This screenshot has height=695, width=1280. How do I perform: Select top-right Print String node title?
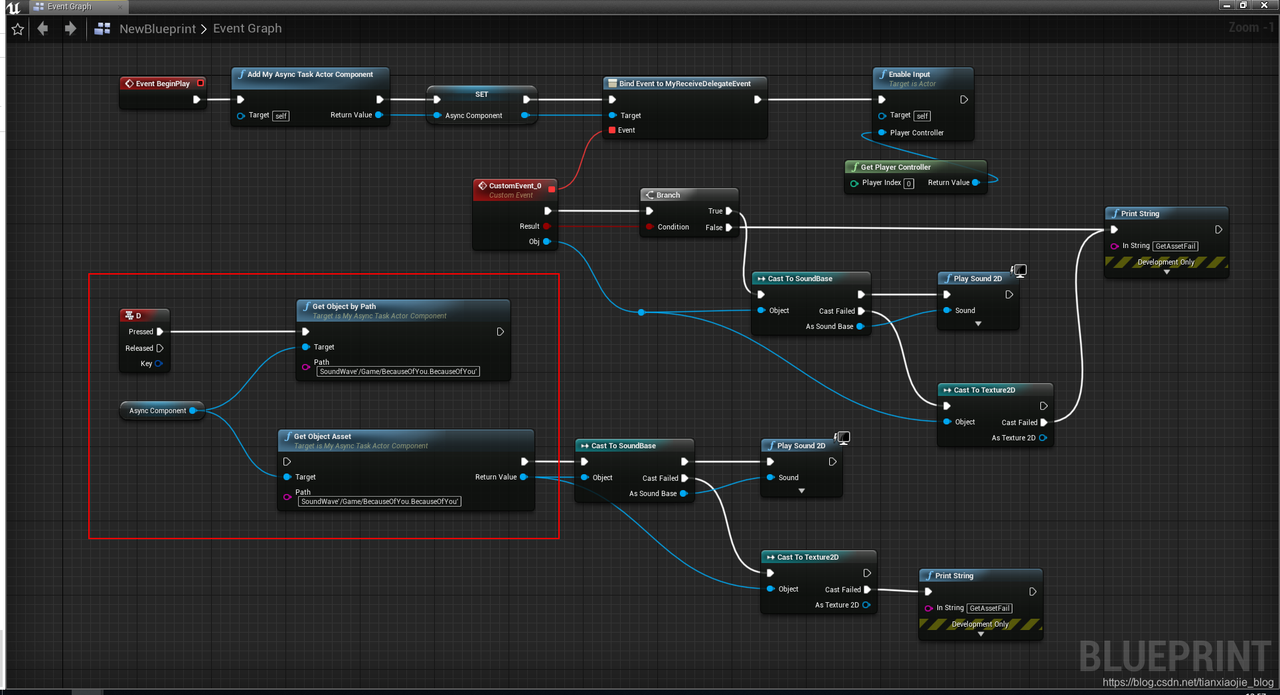(x=1140, y=214)
